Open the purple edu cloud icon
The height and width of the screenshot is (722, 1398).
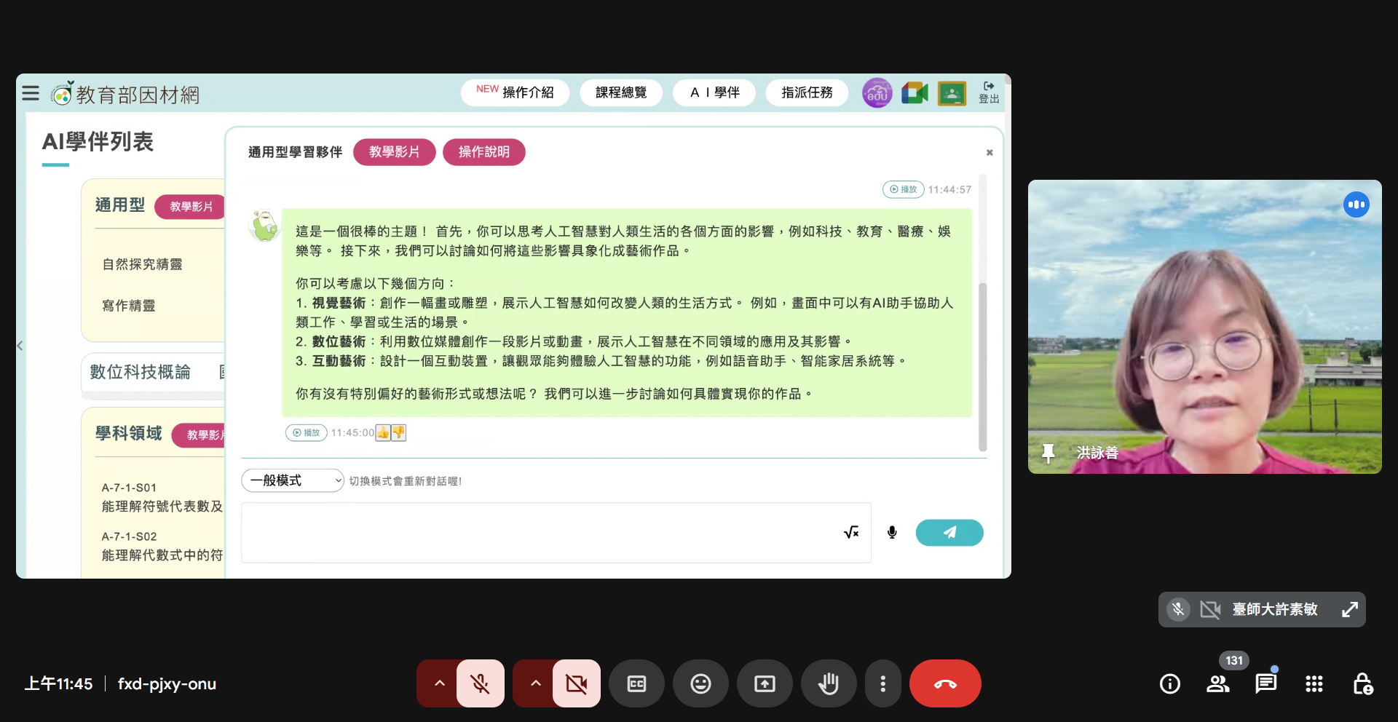pos(877,93)
